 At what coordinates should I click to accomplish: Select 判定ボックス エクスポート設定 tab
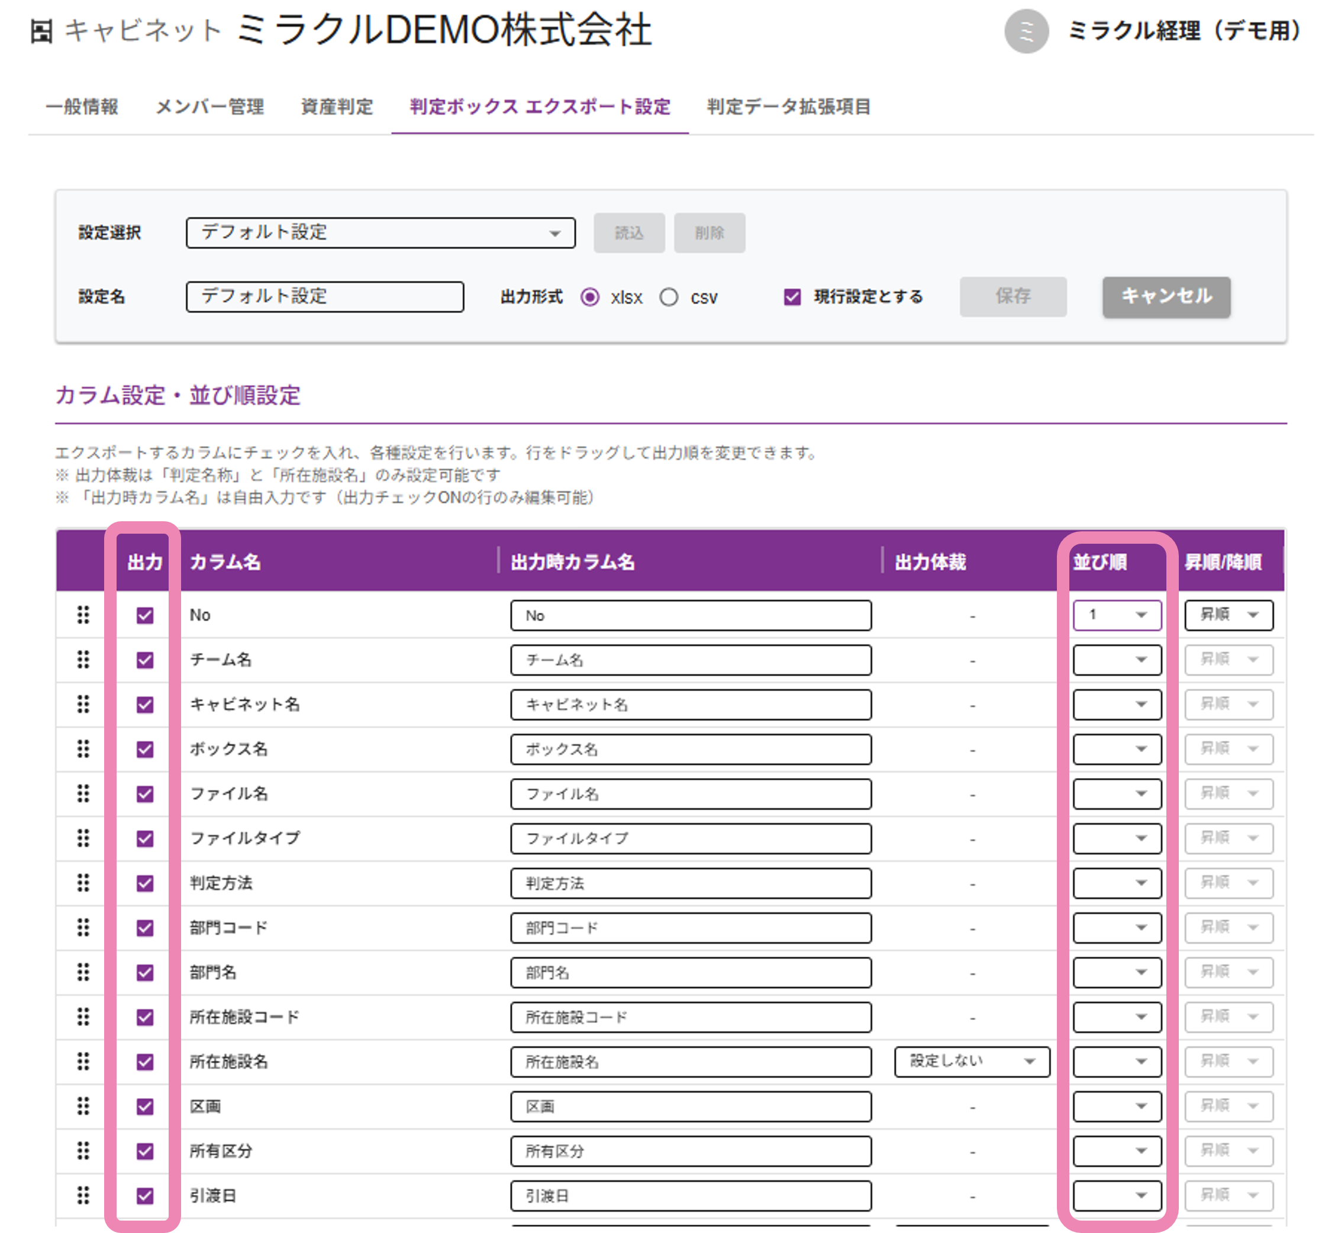click(x=540, y=106)
